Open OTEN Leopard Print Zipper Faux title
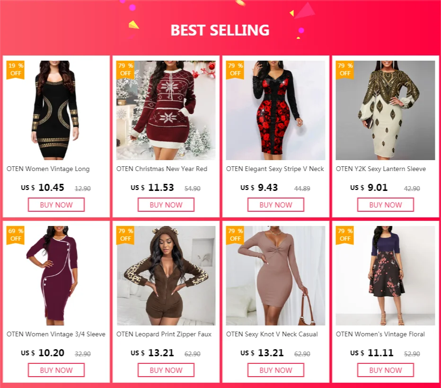The width and height of the screenshot is (441, 388). click(x=164, y=334)
